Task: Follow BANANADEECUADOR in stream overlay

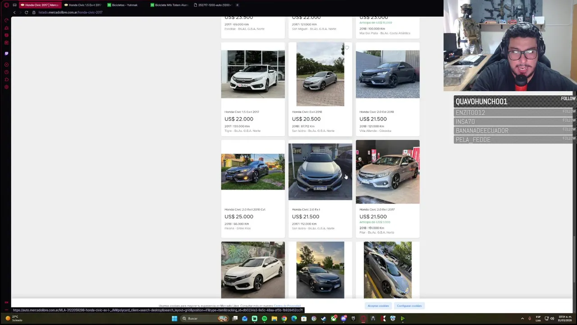Action: 569,129
